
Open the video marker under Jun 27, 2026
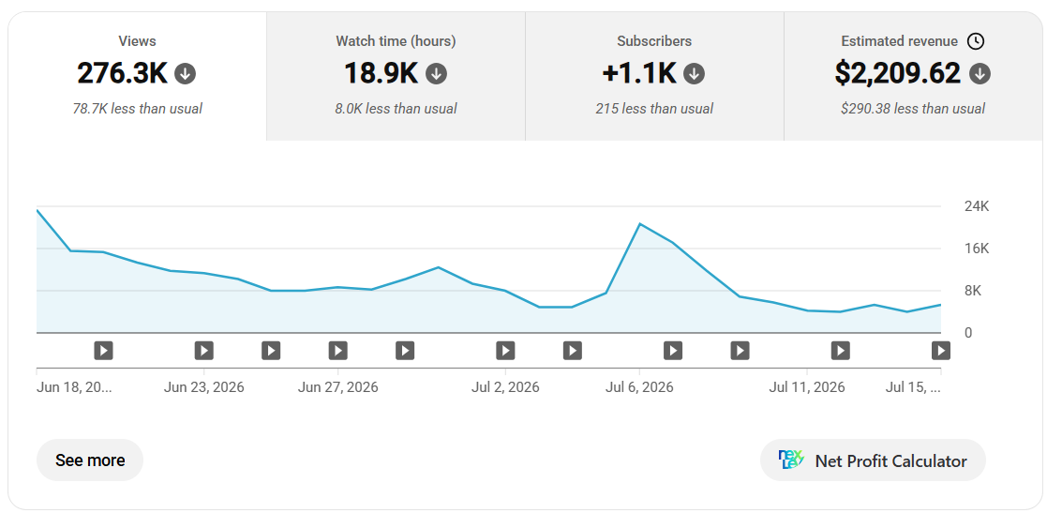[x=337, y=350]
